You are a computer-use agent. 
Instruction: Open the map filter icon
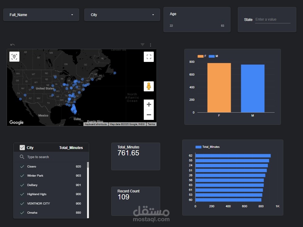pos(143,45)
